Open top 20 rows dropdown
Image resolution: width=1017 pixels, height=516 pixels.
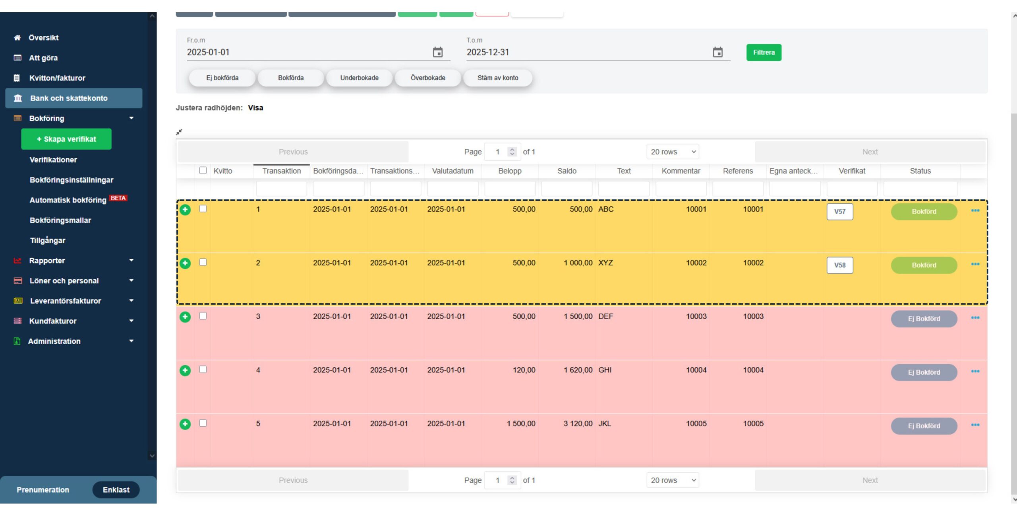[673, 152]
